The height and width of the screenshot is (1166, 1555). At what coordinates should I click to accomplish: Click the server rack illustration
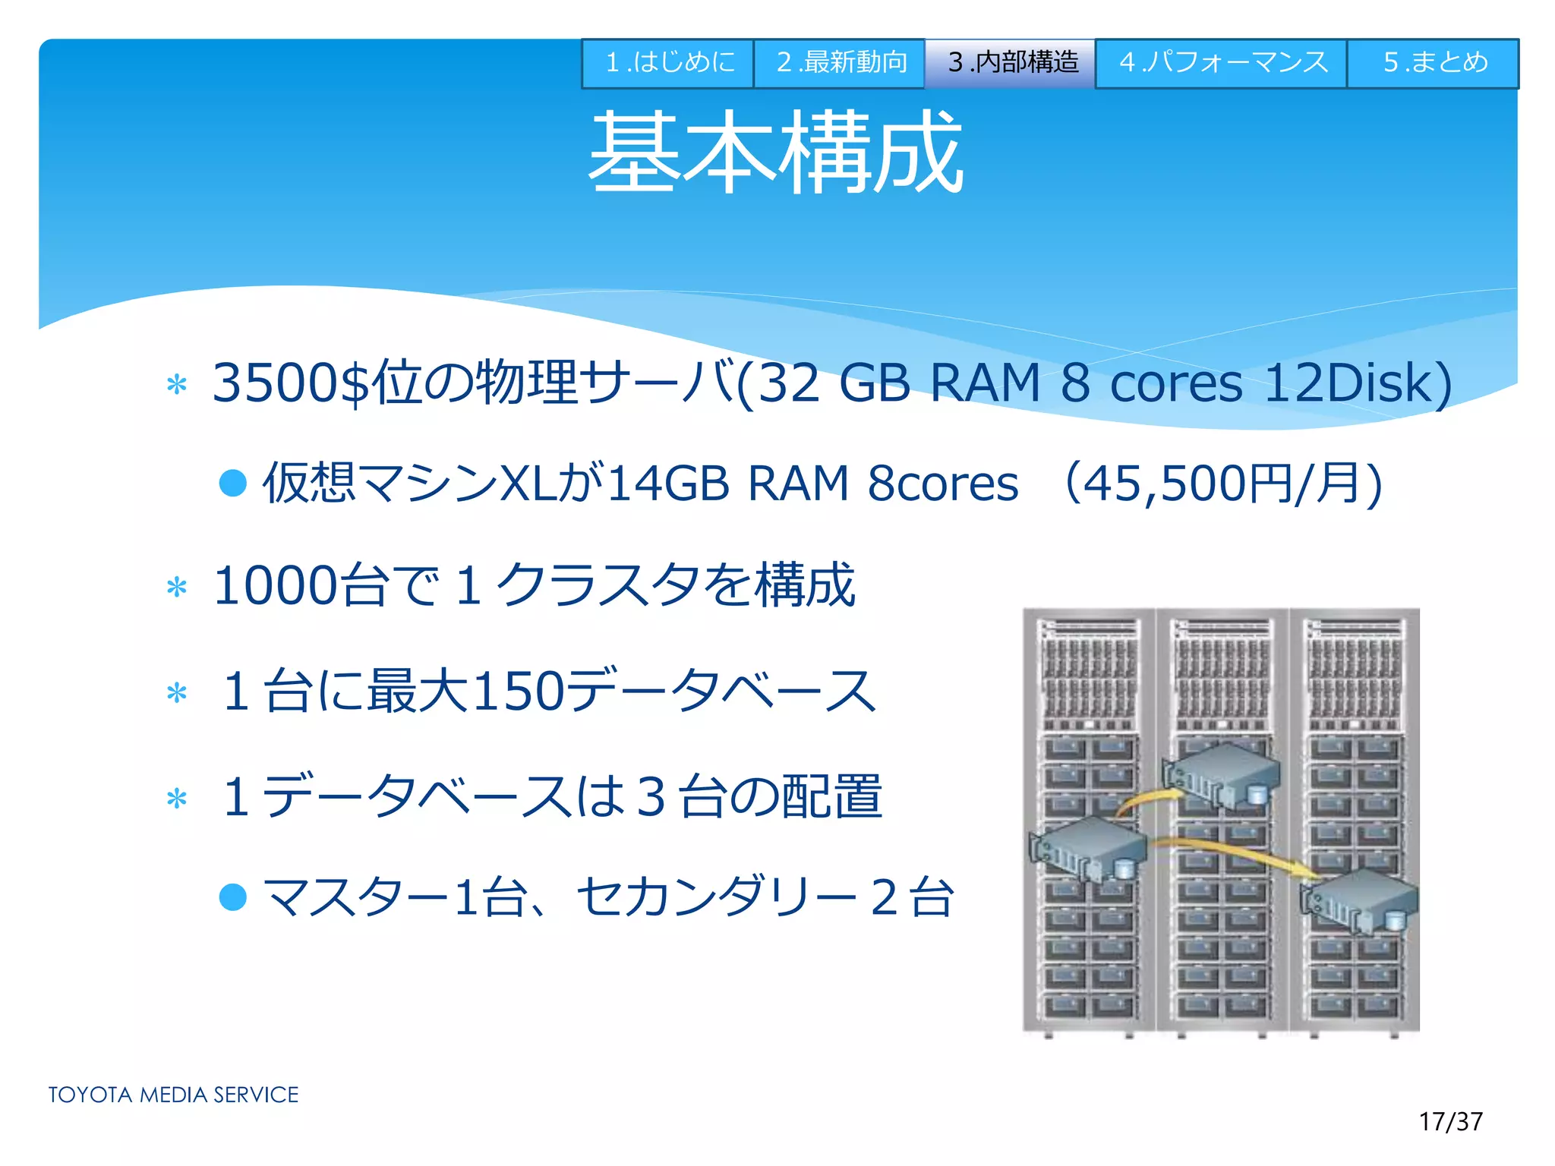1221,823
